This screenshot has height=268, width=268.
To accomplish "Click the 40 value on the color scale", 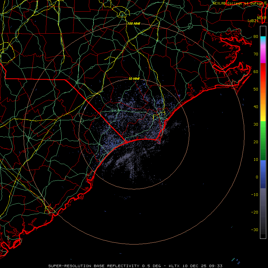I will click(256, 107).
